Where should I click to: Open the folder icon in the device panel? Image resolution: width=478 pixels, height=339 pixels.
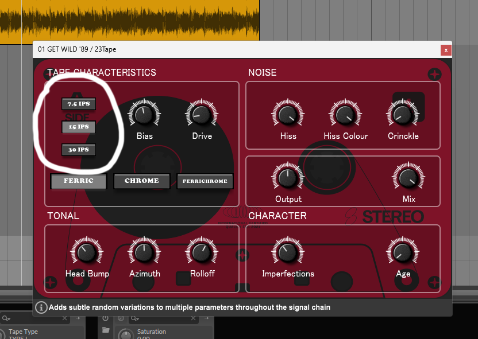tap(106, 330)
